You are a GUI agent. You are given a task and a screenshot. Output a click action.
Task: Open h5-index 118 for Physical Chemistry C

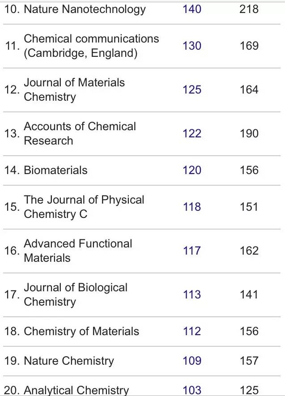192,207
